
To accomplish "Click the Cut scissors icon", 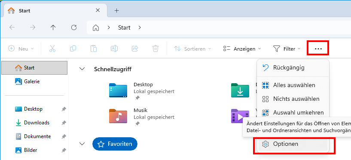I will point(52,48).
